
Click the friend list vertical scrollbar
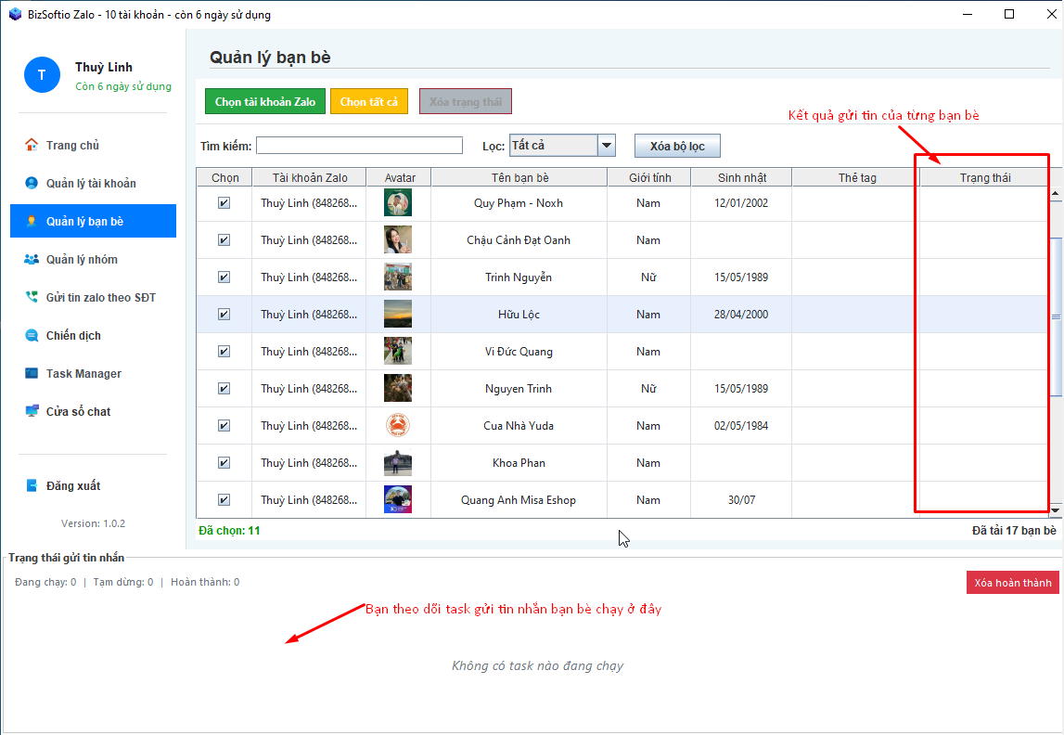[x=1056, y=316]
